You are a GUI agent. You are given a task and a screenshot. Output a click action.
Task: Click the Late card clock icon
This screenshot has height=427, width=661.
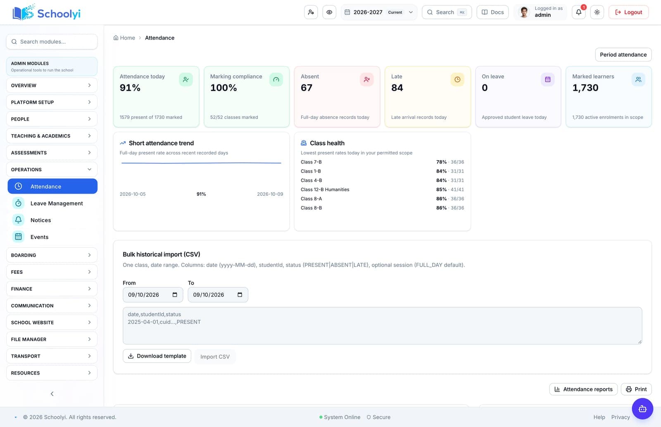click(457, 79)
